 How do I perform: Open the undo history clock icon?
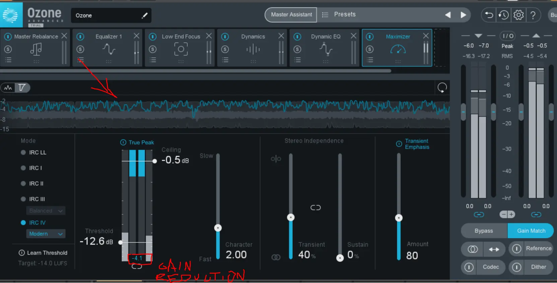click(503, 15)
